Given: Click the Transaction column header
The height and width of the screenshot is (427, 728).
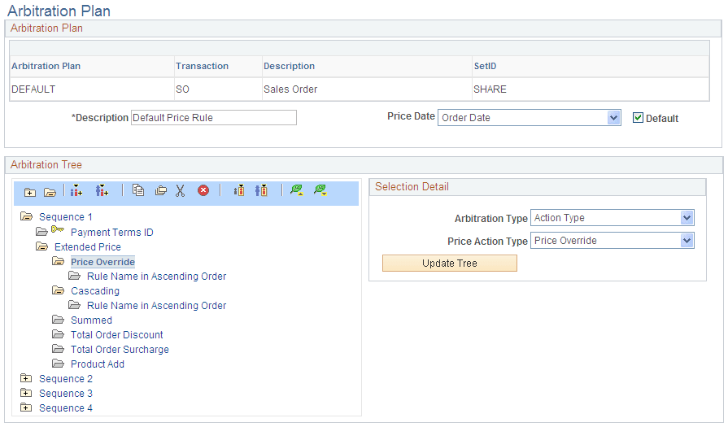Looking at the screenshot, I should 202,66.
